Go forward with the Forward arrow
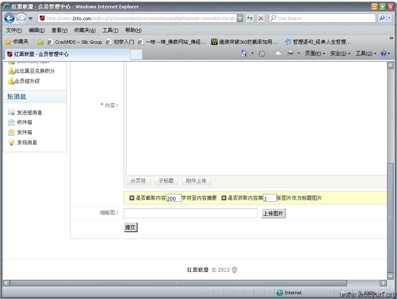Viewport: 397px width, 299px height. click(x=21, y=18)
